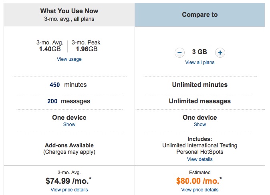Click the 1.96GB peak usage figure
The image size is (270, 195).
(x=87, y=49)
